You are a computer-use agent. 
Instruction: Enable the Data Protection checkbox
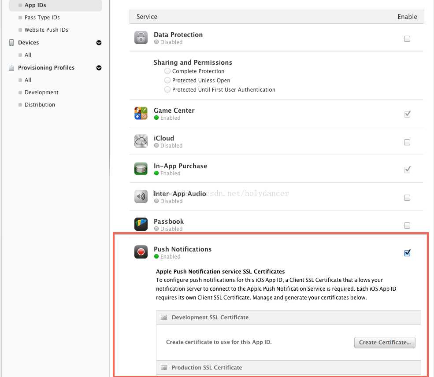point(407,39)
